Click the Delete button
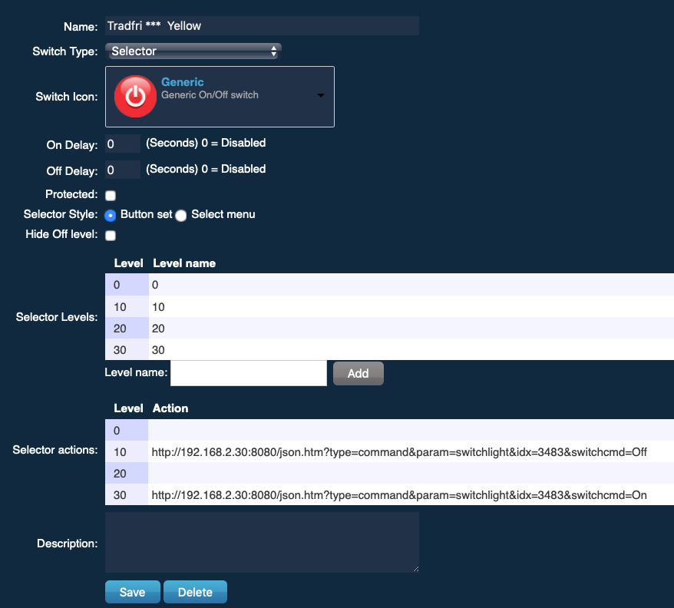 click(x=195, y=592)
